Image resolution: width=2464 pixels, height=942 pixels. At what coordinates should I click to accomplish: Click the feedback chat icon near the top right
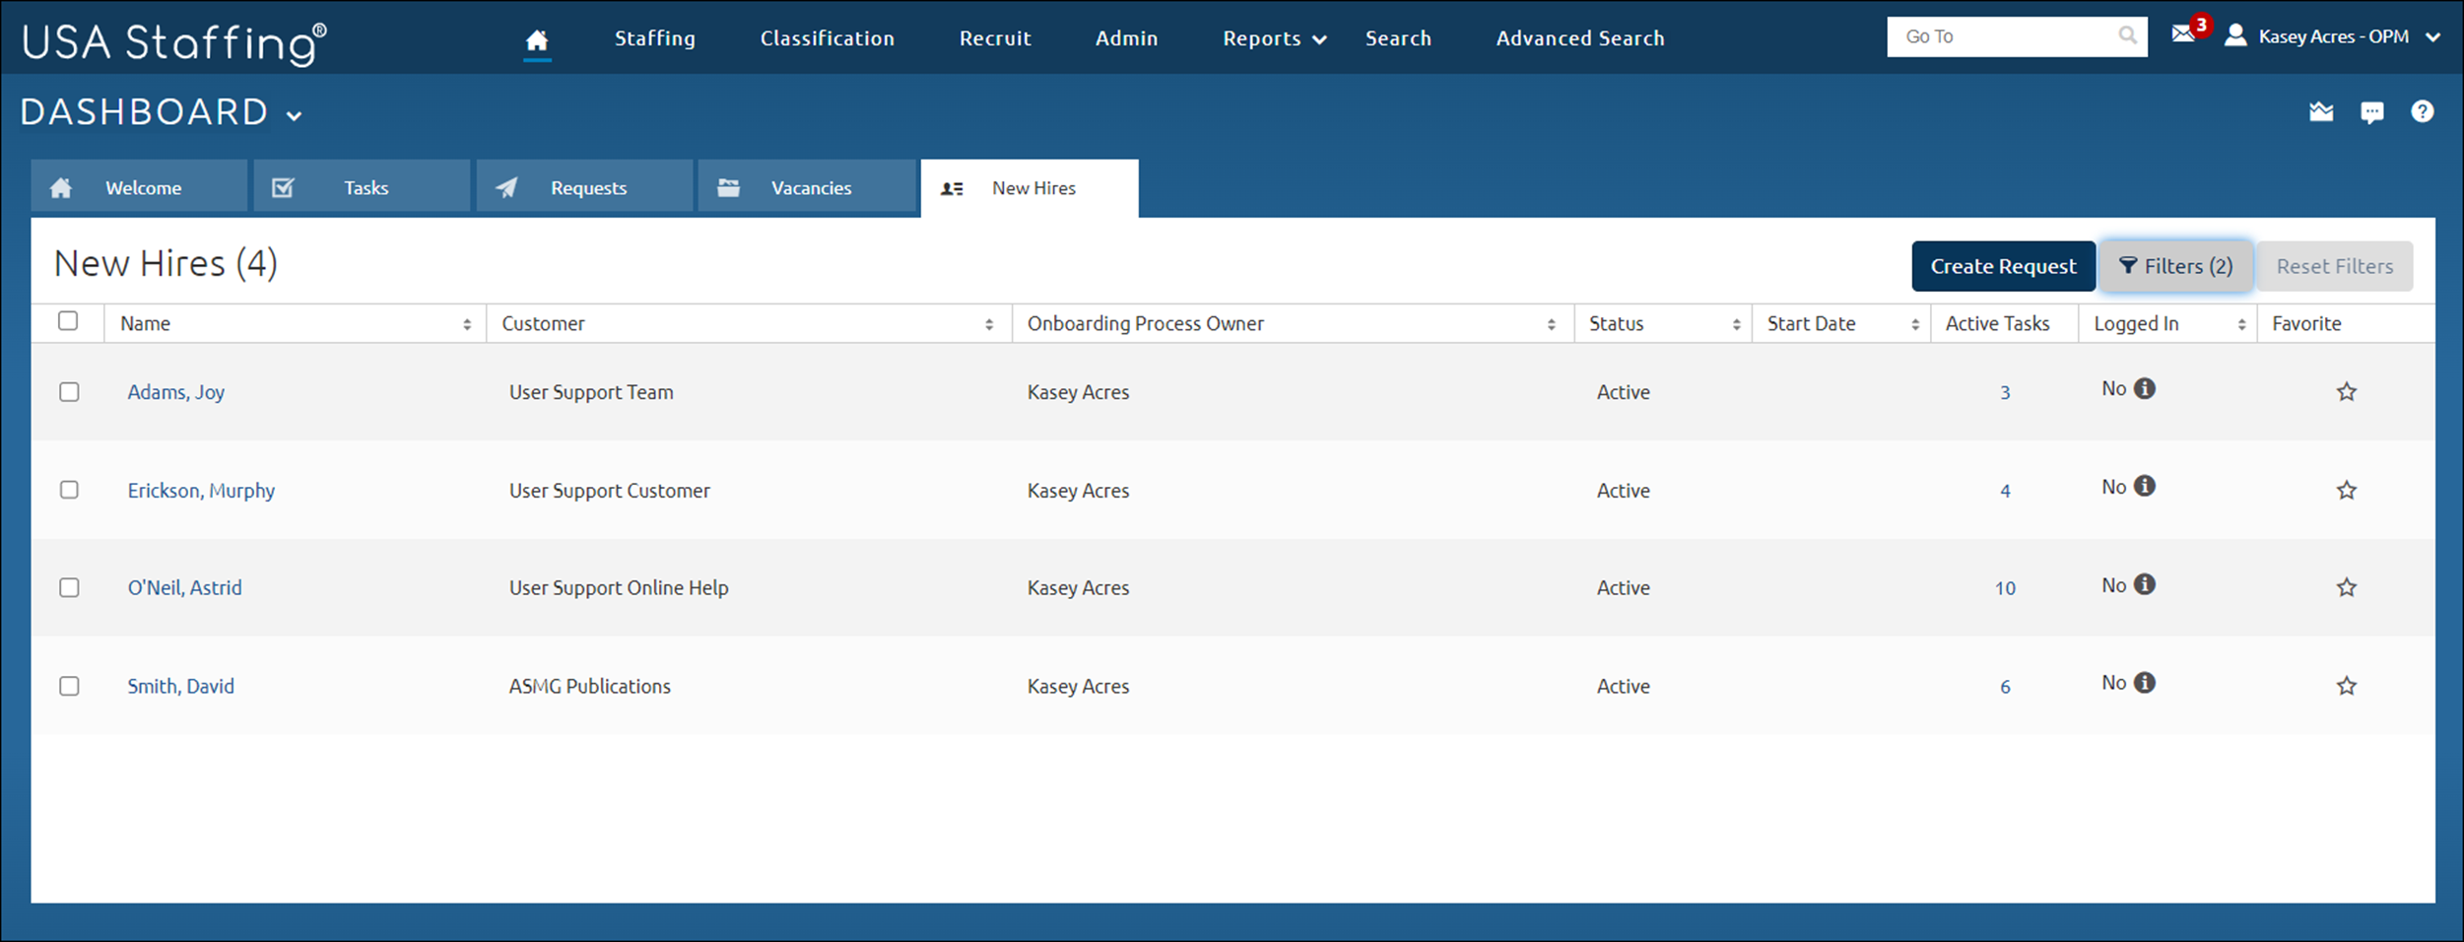point(2373,111)
